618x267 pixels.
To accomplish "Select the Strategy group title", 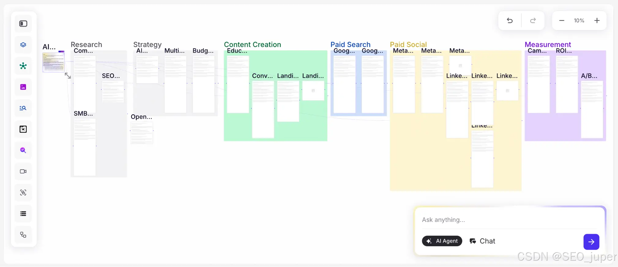I will (x=147, y=44).
